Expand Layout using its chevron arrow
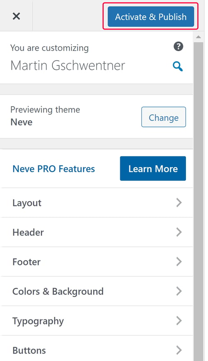208x361 pixels. (x=179, y=203)
